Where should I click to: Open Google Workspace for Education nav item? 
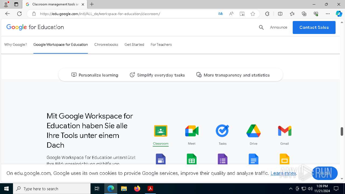[x=61, y=44]
